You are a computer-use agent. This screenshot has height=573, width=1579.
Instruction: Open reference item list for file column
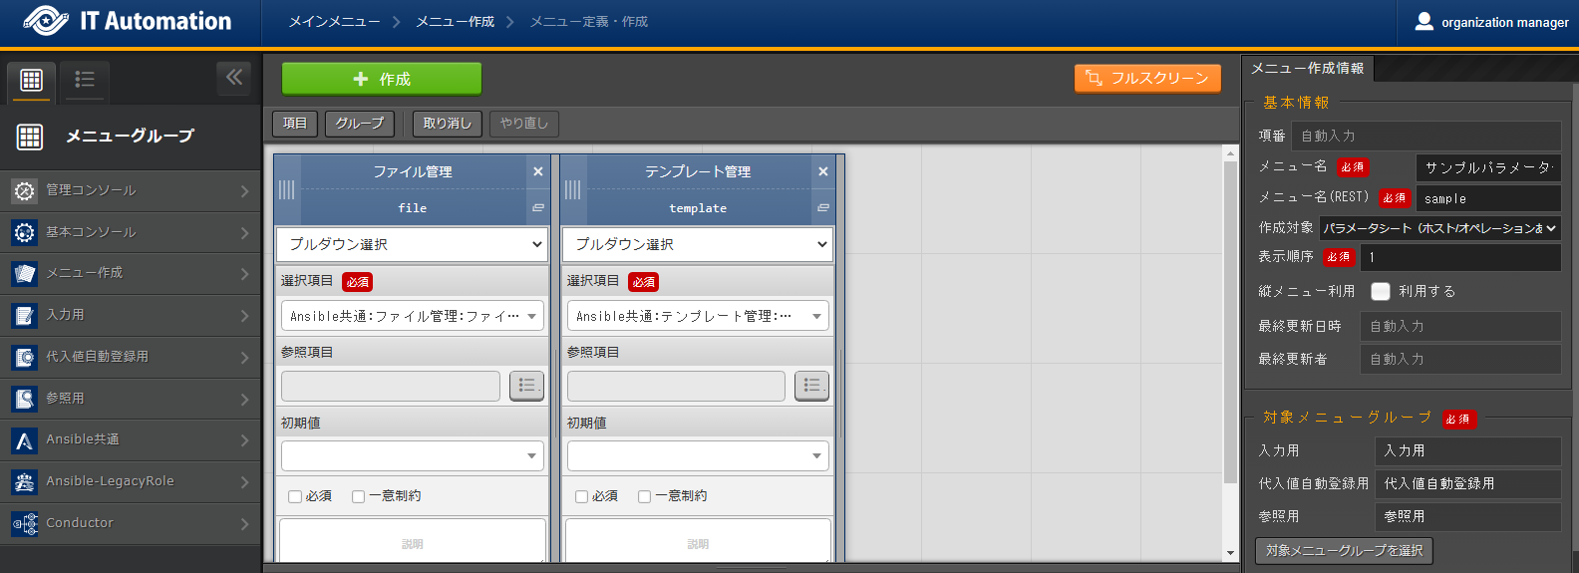[x=526, y=386]
